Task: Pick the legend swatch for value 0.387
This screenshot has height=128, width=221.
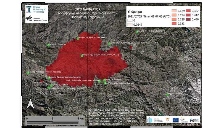Action: point(188,11)
